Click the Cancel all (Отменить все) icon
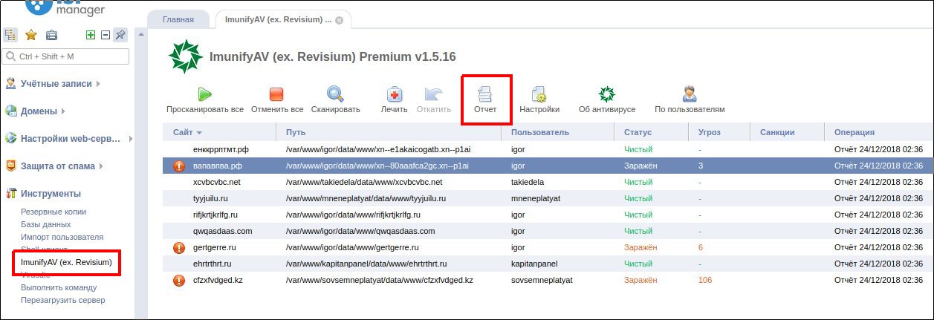934x320 pixels. coord(276,94)
